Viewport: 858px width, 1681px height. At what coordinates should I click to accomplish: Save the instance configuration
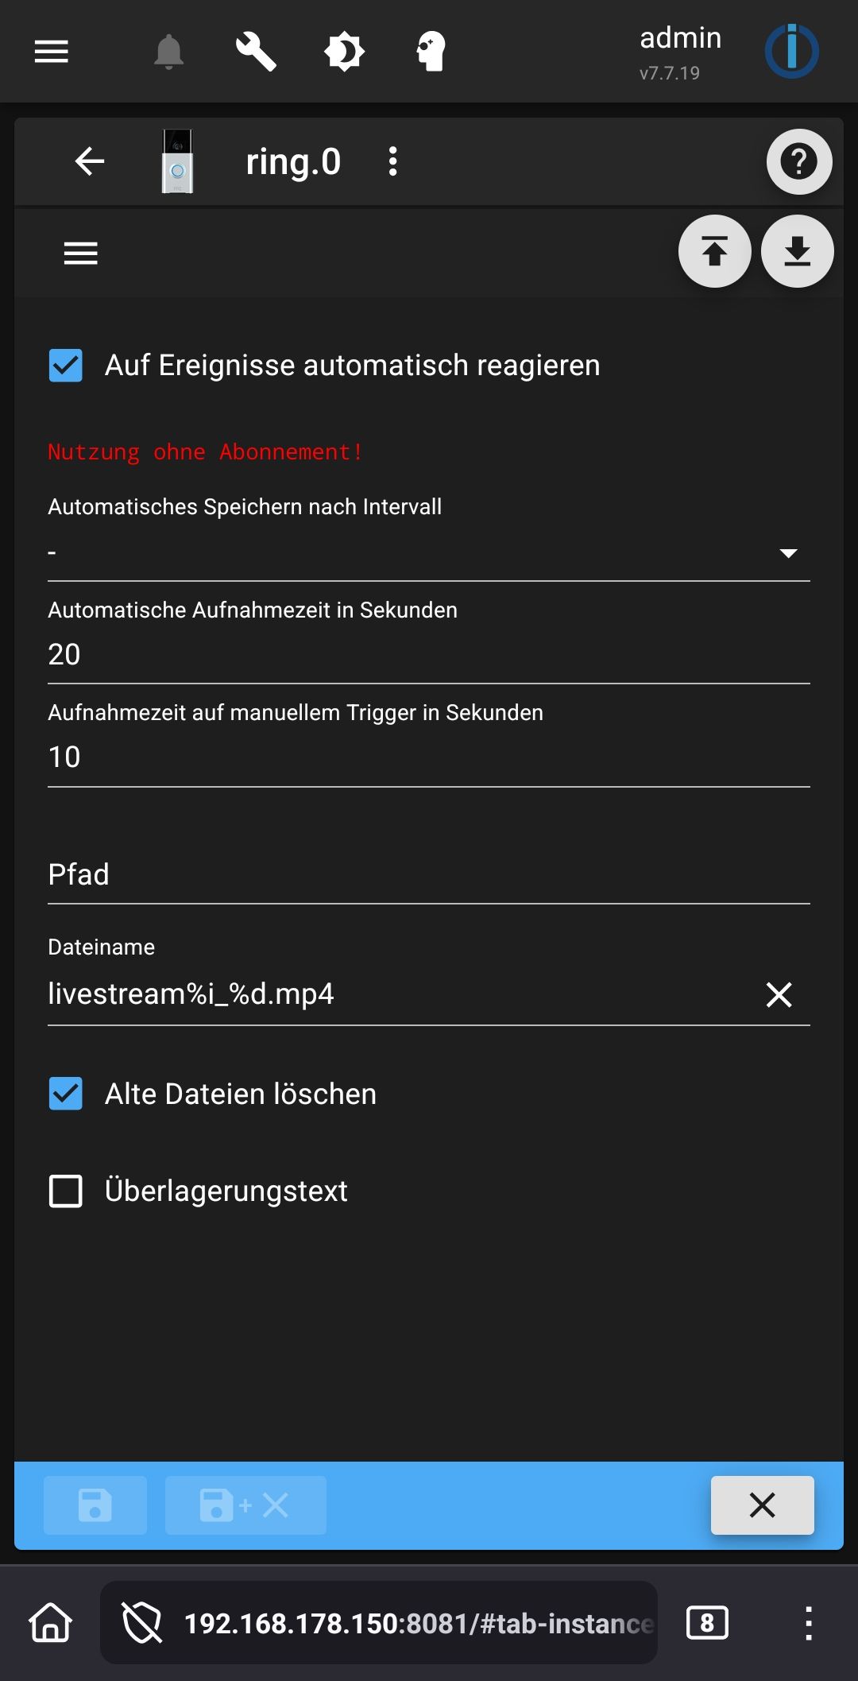pos(95,1505)
